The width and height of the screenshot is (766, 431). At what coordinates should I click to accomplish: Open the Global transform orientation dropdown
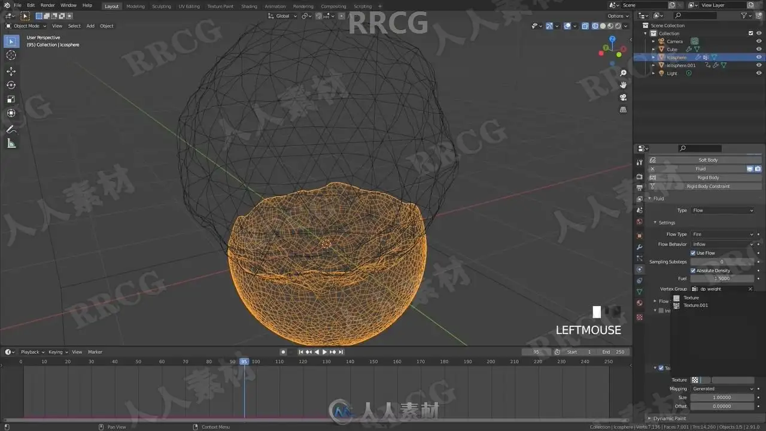coord(283,16)
